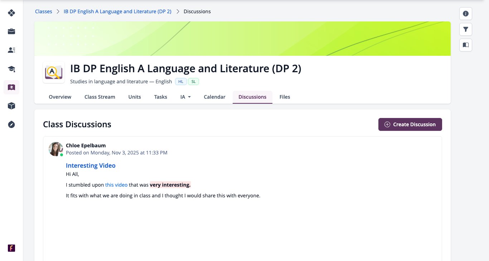The height and width of the screenshot is (261, 489).
Task: Open the people list icon in sidebar
Action: (11, 50)
